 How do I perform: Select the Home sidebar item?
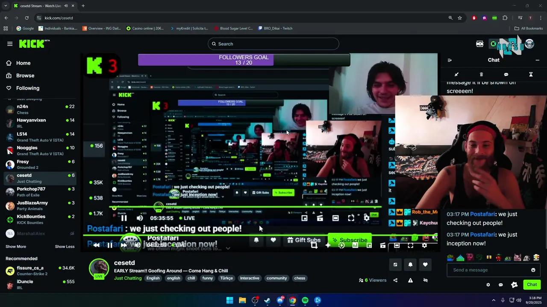point(23,63)
